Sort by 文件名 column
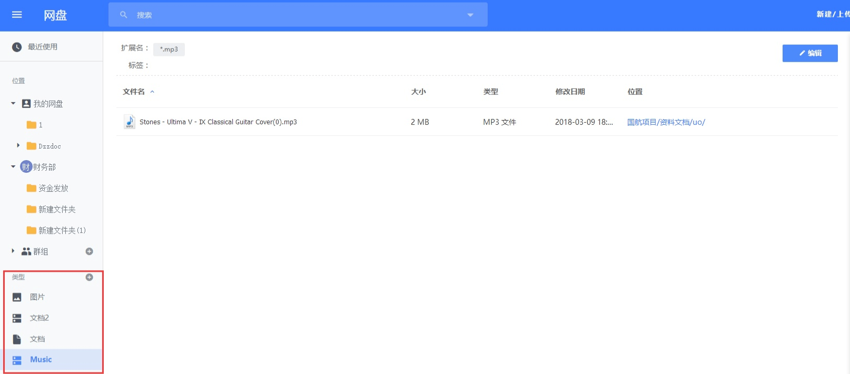The image size is (850, 374). coord(134,92)
